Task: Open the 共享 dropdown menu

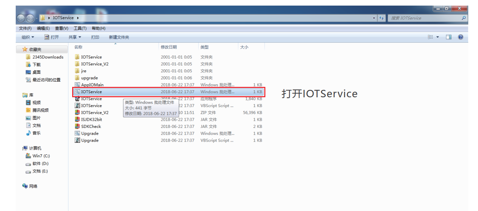Action: pyautogui.click(x=75, y=37)
